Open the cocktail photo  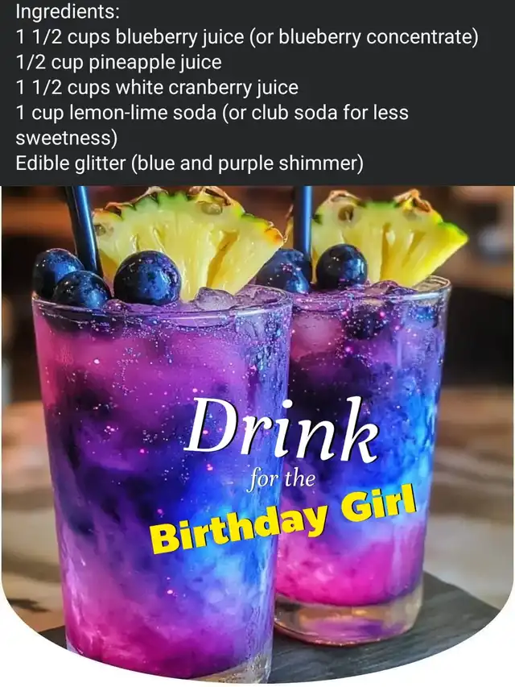pyautogui.click(x=257, y=435)
